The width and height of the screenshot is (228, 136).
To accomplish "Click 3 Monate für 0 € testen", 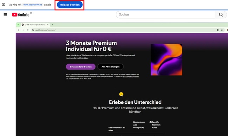I will [x=81, y=67].
